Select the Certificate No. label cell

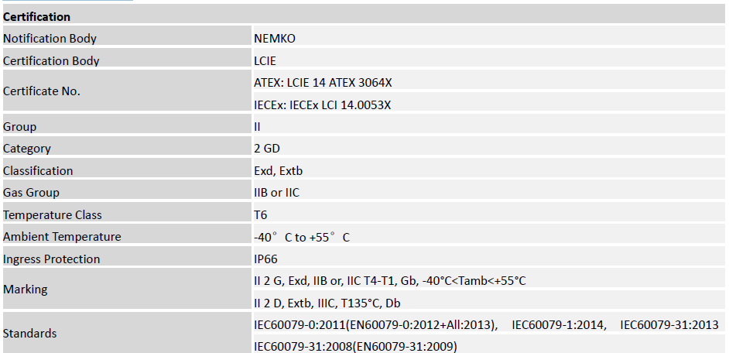[42, 91]
